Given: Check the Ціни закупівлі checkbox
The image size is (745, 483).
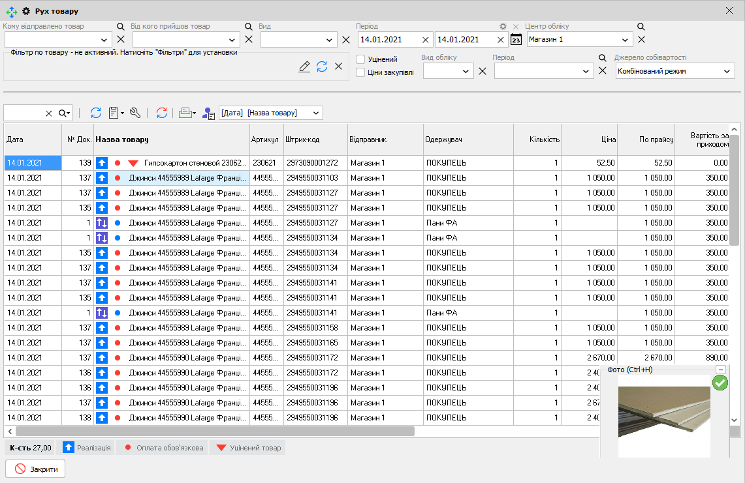Looking at the screenshot, I should coord(360,72).
